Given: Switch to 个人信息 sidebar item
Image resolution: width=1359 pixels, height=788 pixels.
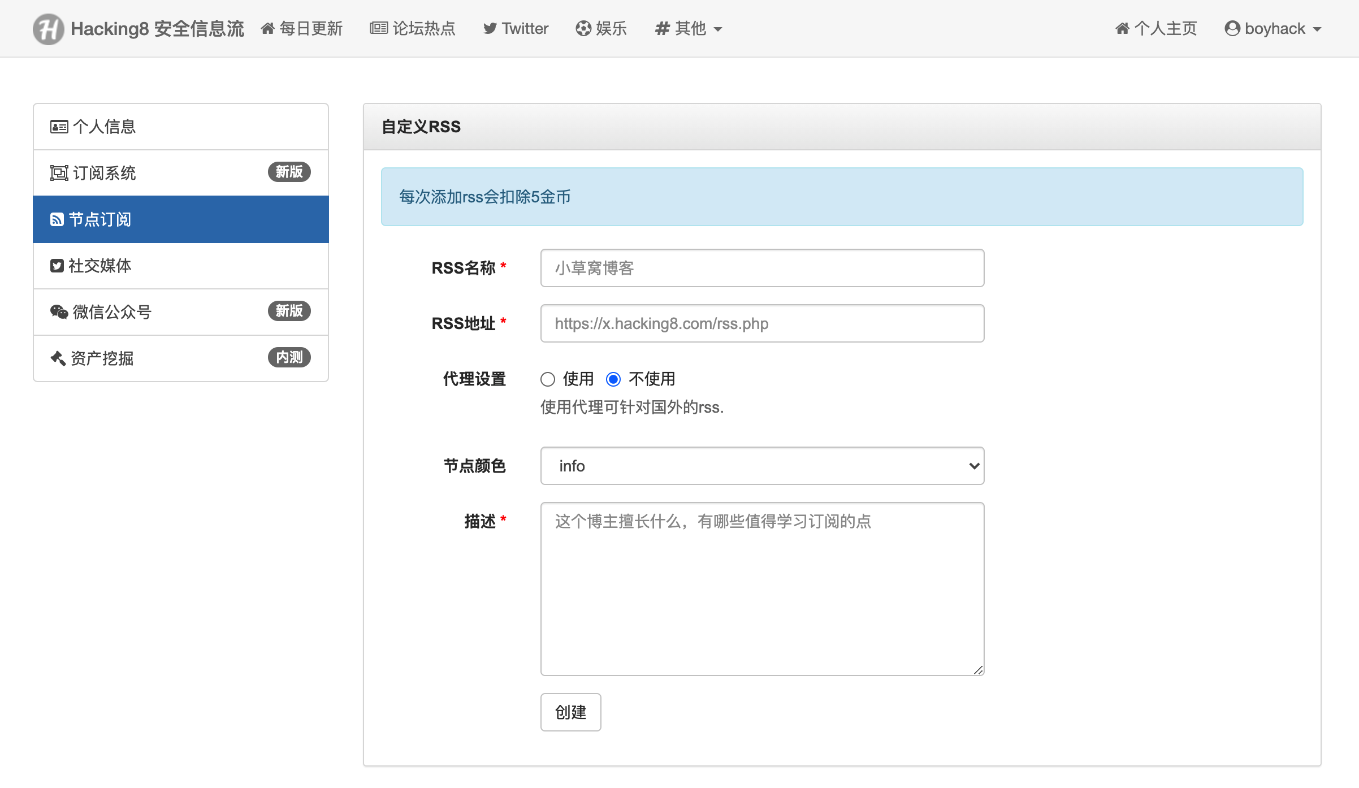Looking at the screenshot, I should (x=181, y=127).
